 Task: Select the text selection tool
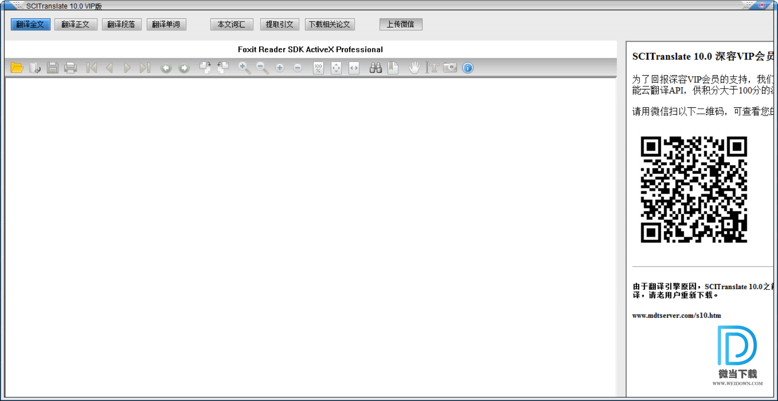432,68
